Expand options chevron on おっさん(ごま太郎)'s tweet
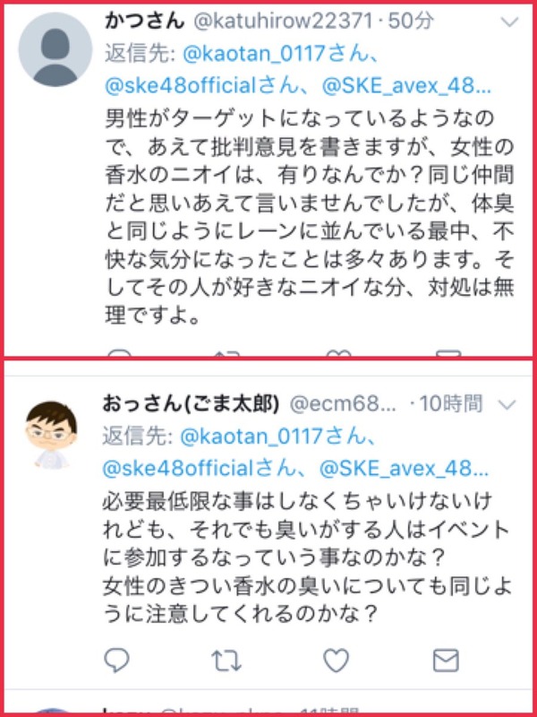Screen dimensions: 537x717 tap(507, 404)
